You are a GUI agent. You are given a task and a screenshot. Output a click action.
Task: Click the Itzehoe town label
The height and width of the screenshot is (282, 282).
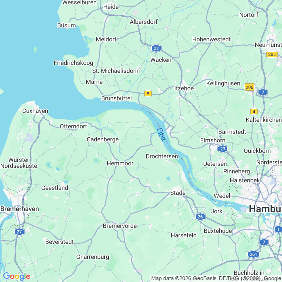184,88
